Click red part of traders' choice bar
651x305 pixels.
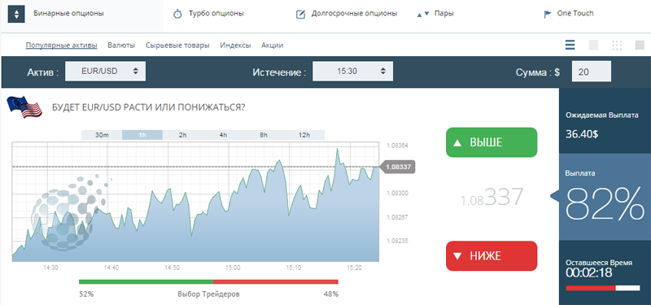pyautogui.click(x=276, y=281)
